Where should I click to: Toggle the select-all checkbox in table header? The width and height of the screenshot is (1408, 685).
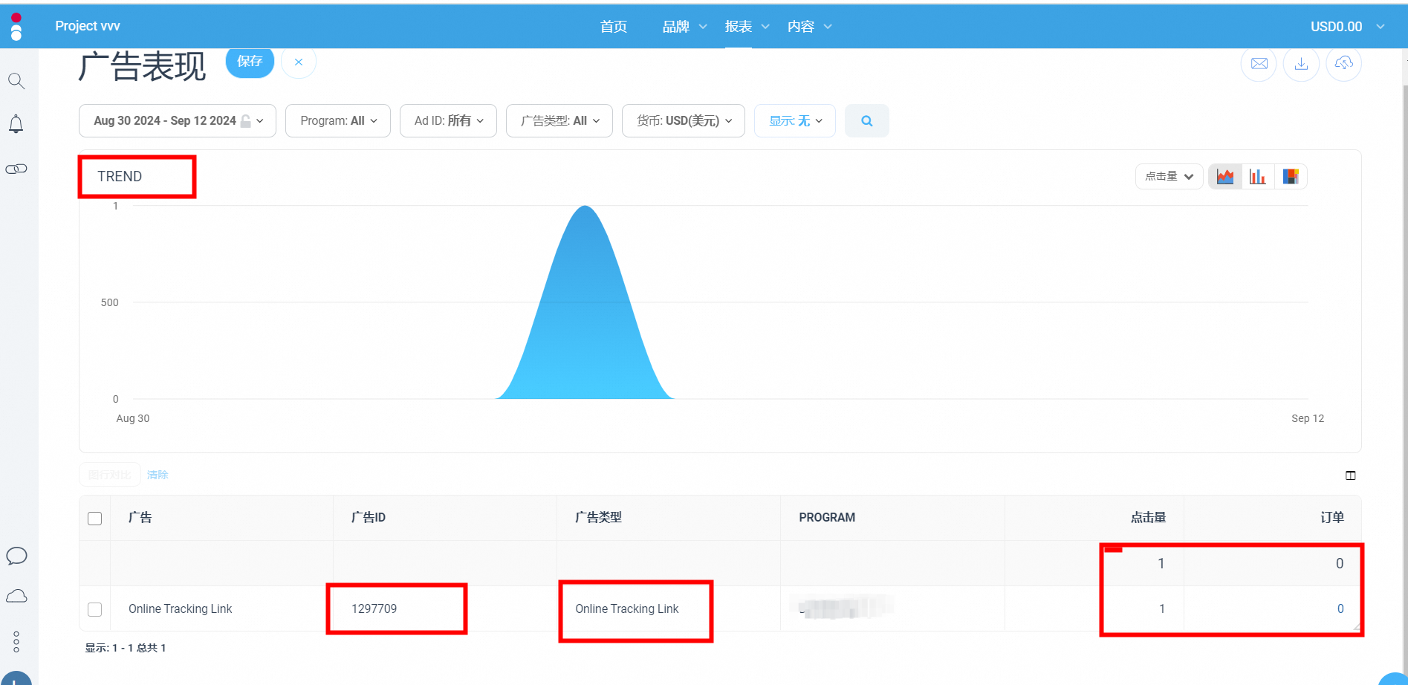pyautogui.click(x=95, y=518)
